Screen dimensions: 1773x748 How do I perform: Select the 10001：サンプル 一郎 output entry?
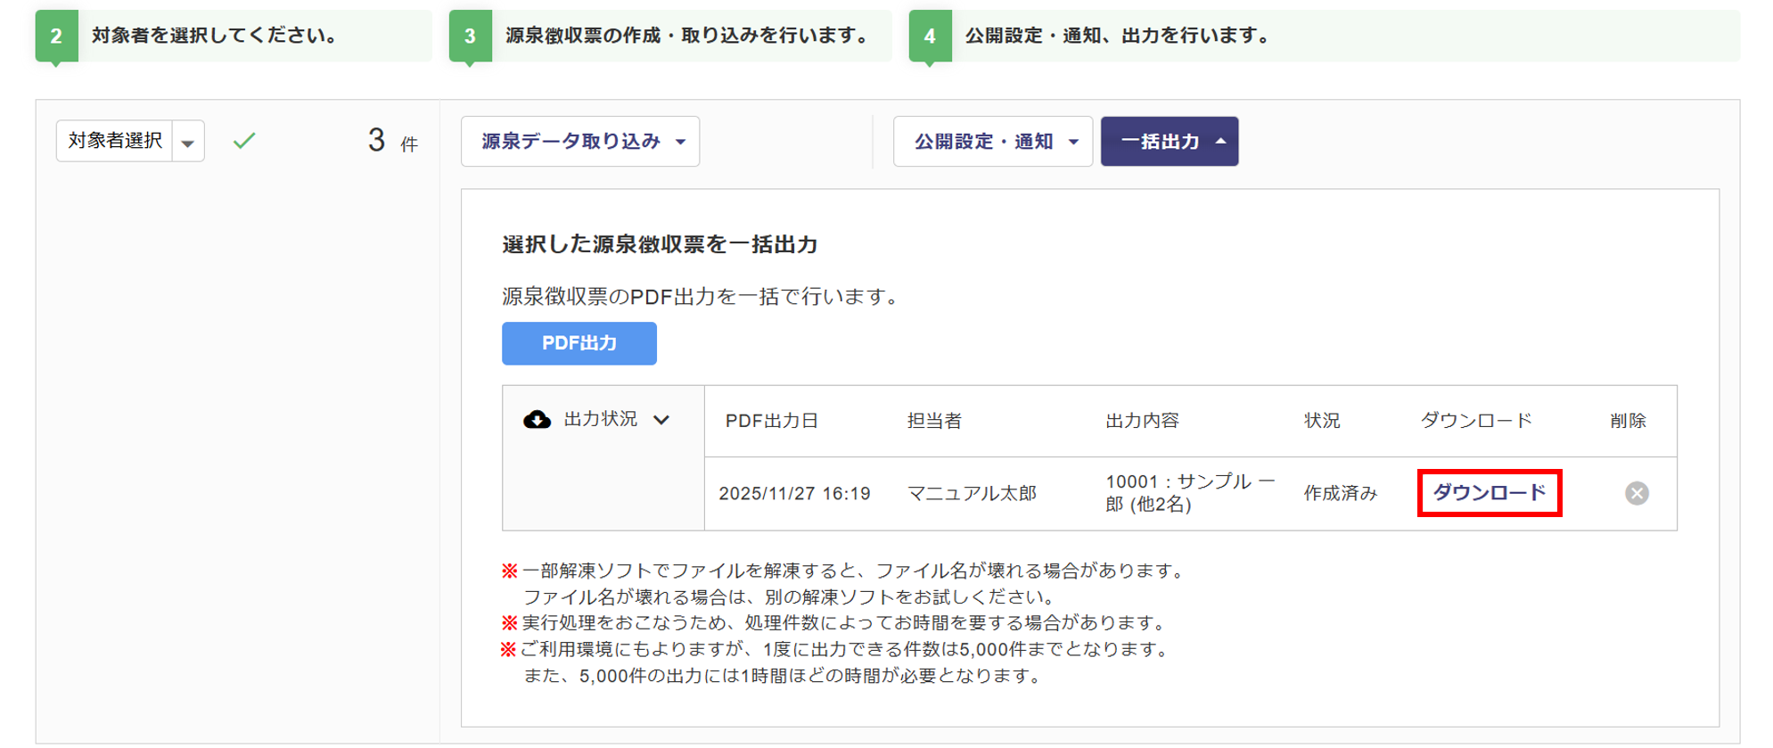click(1188, 493)
